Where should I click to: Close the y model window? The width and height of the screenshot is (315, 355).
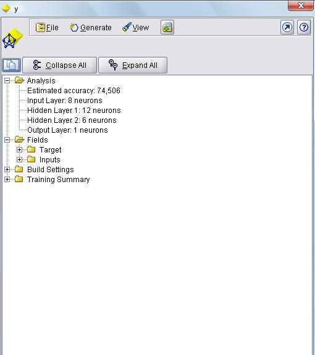click(301, 6)
